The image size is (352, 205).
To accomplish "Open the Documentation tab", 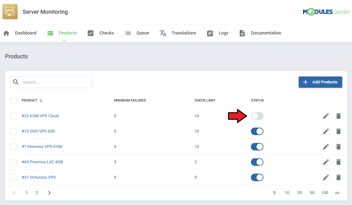I will [x=266, y=33].
